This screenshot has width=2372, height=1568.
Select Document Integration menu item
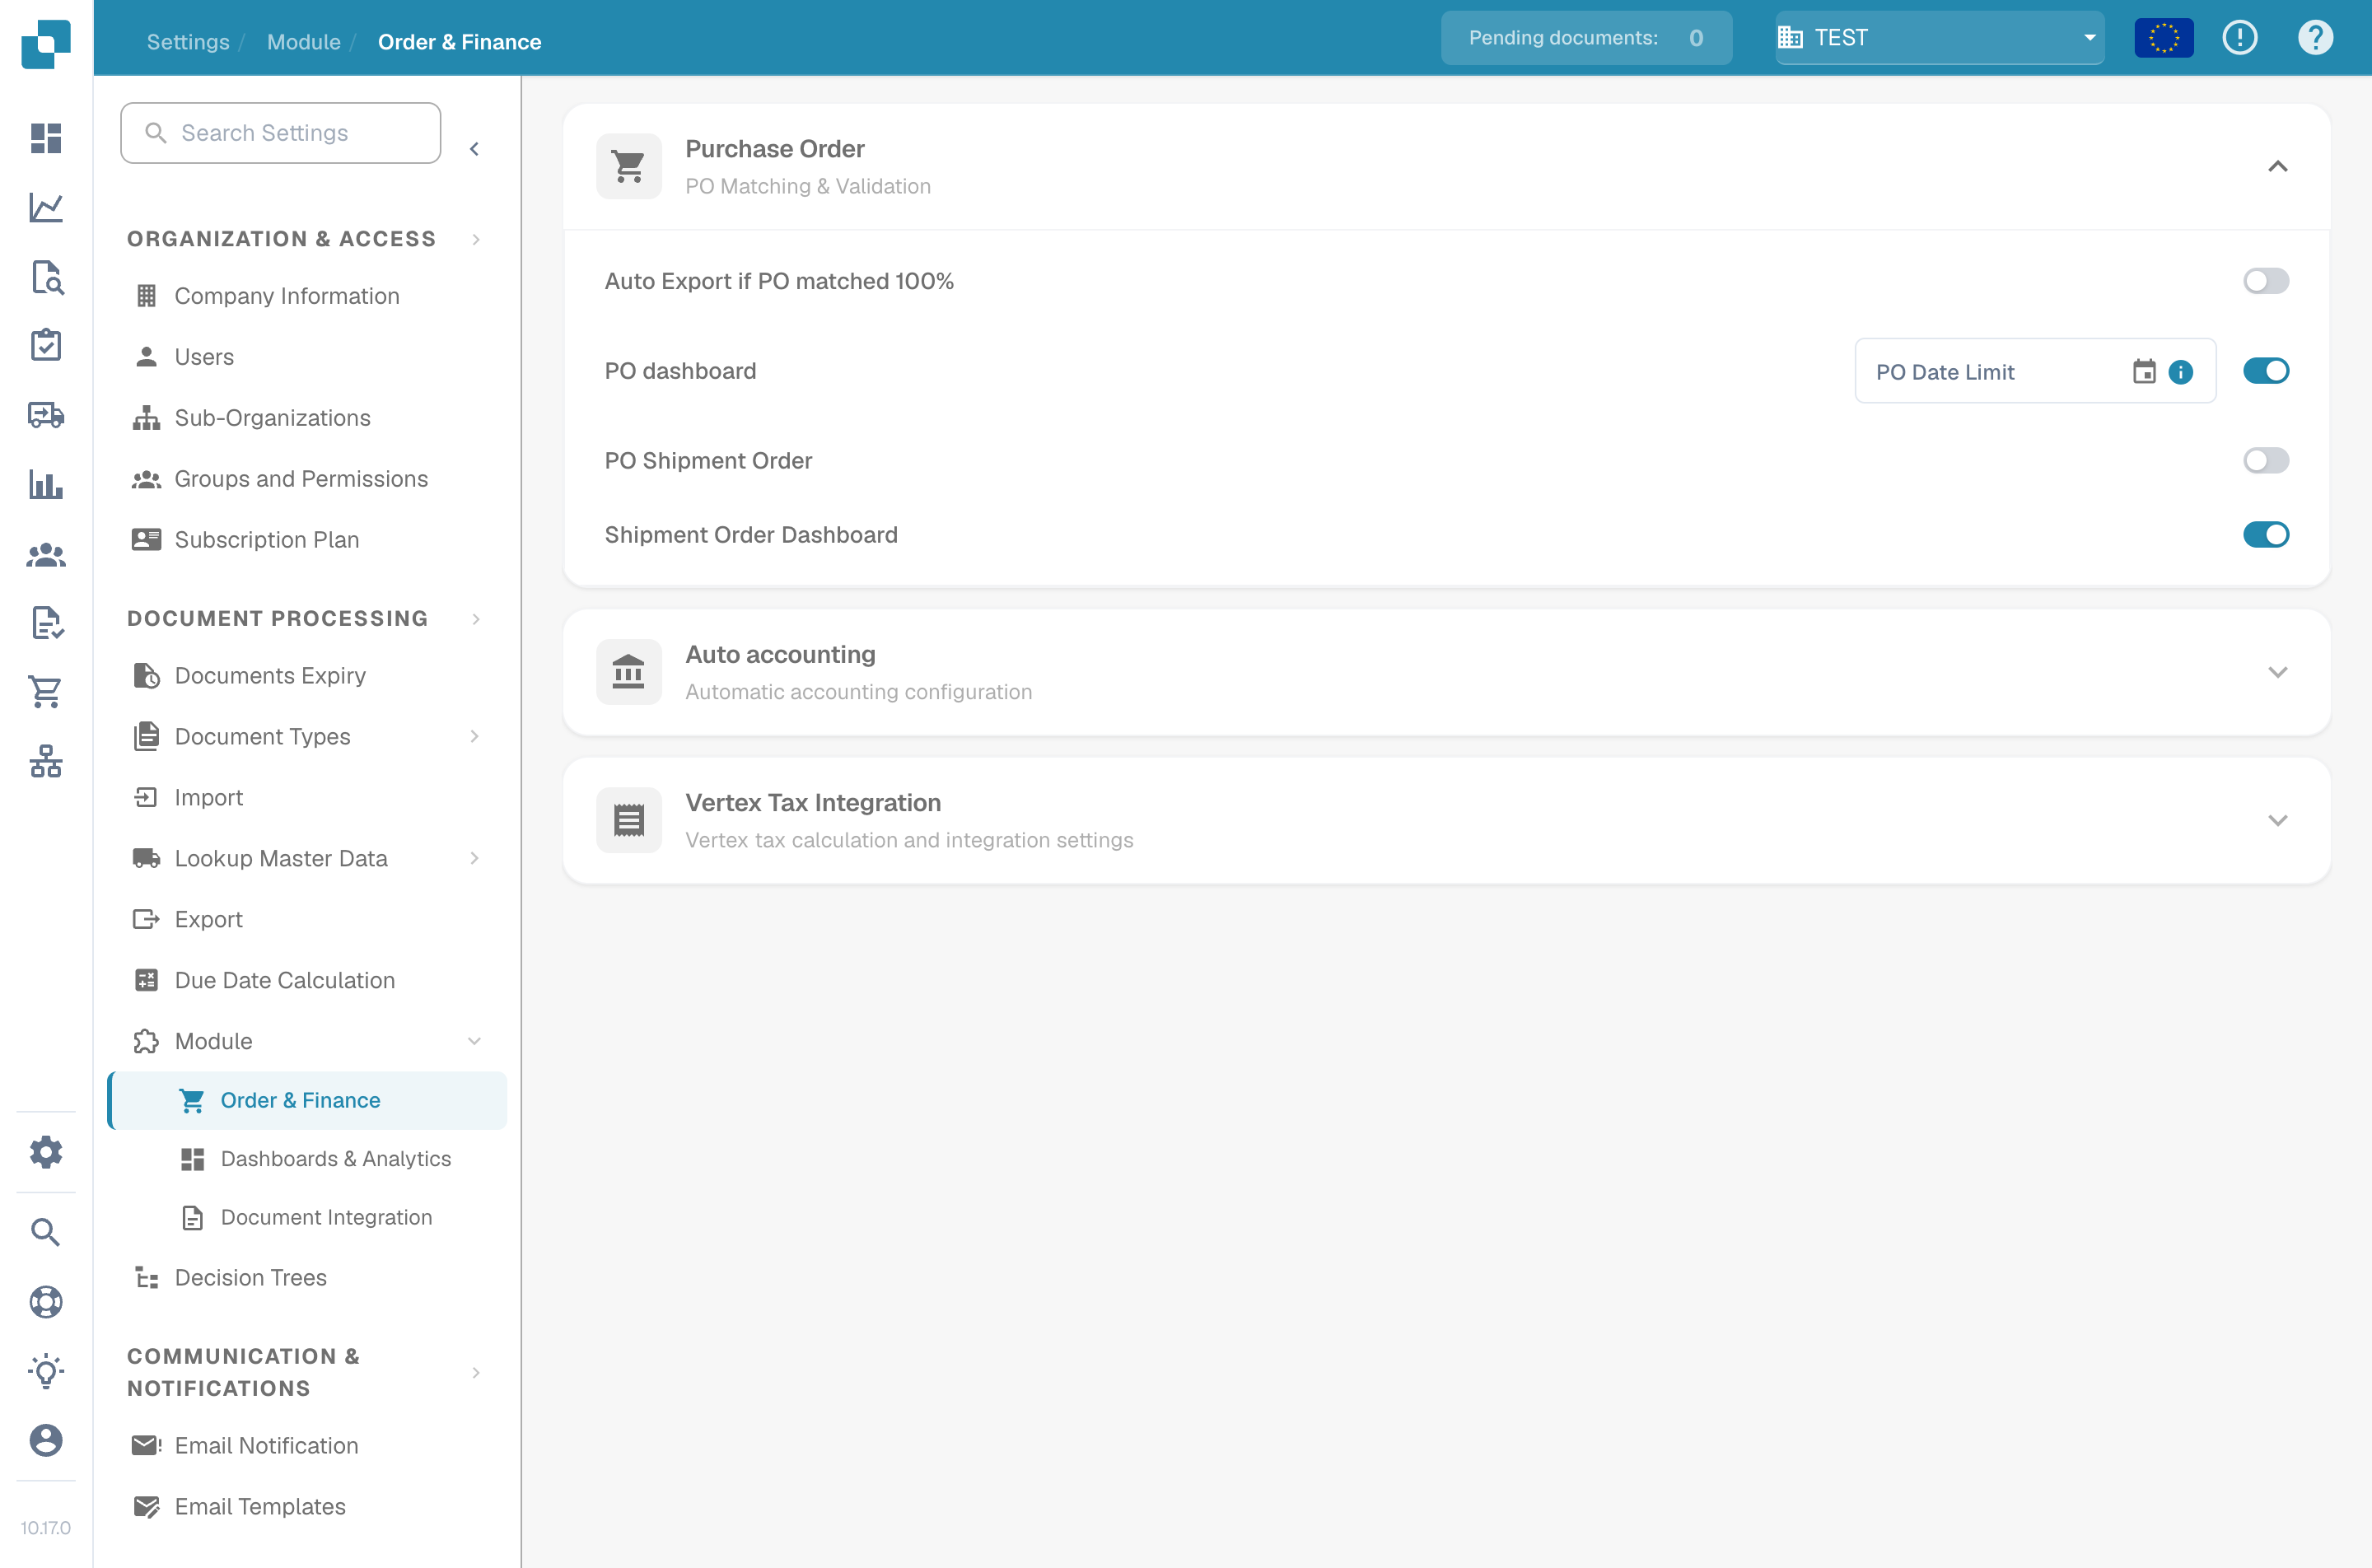pos(326,1217)
